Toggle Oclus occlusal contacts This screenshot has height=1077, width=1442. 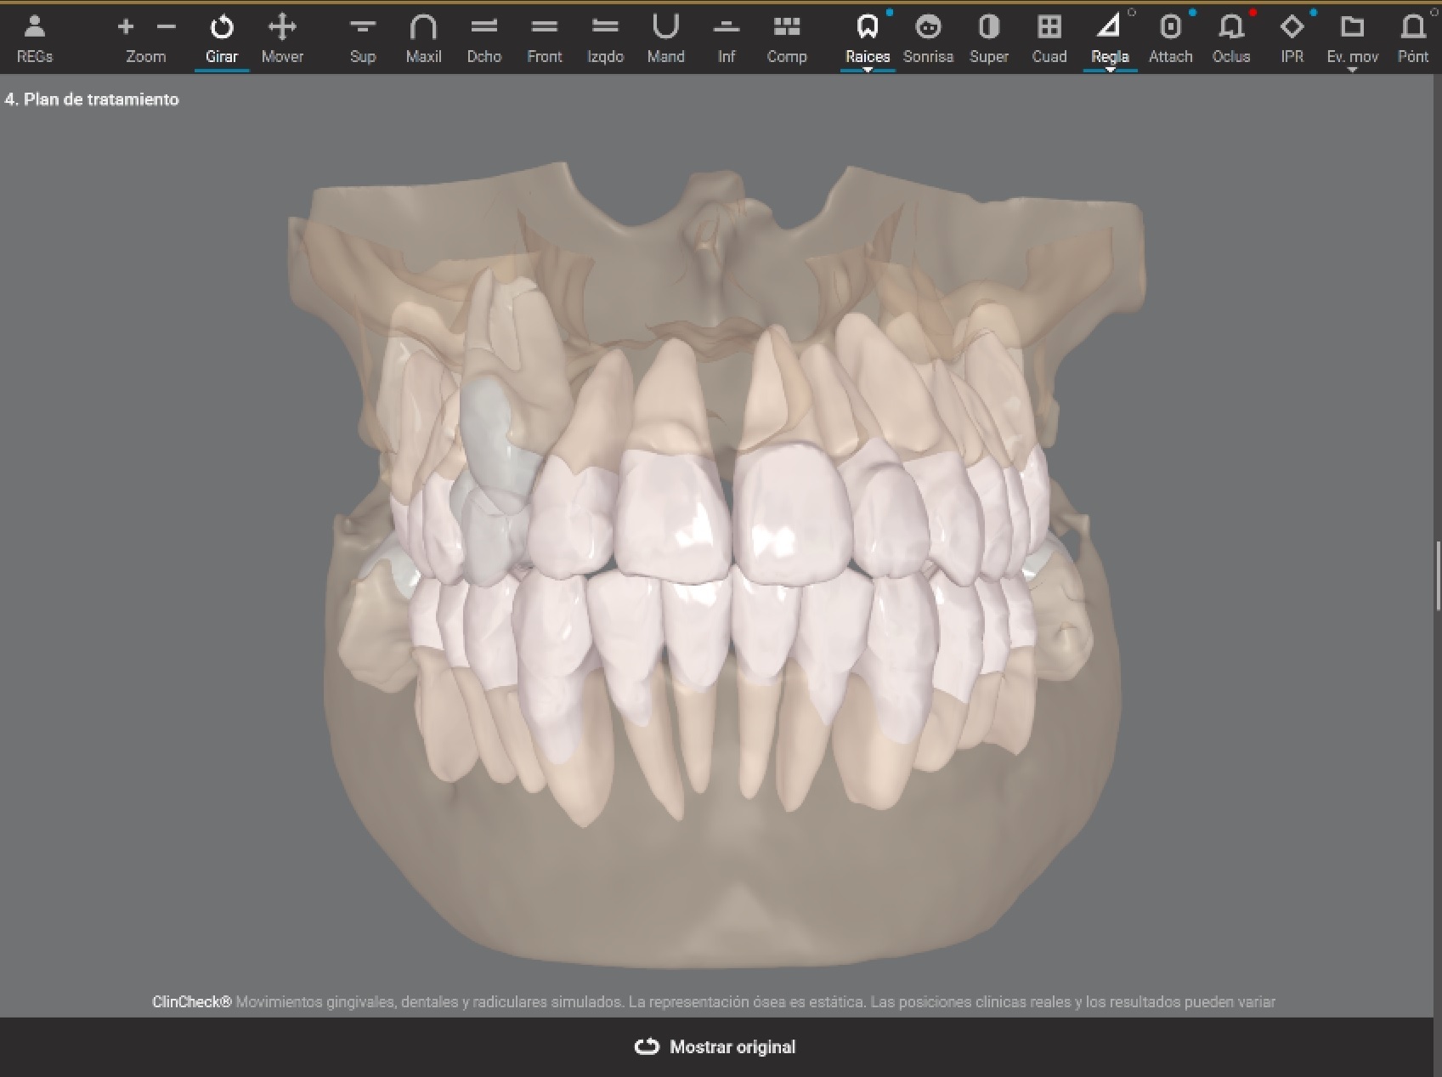[x=1230, y=34]
